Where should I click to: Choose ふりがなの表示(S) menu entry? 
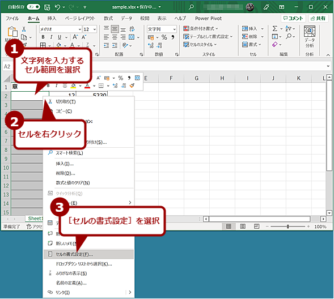(89, 274)
